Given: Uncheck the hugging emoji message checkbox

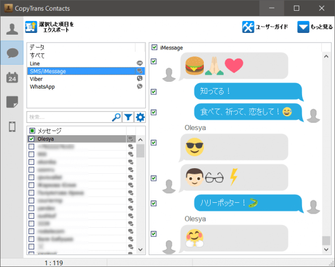Looking at the screenshot, I should (154, 233).
